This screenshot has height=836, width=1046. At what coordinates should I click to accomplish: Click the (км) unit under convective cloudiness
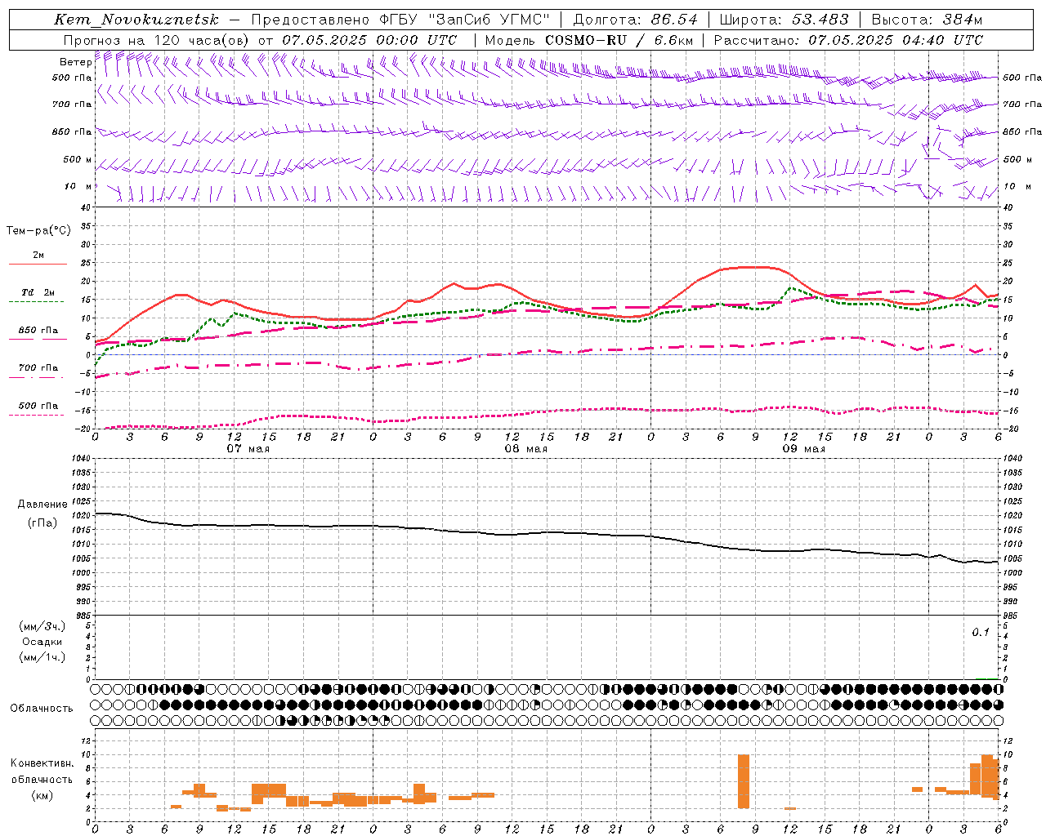tap(42, 795)
